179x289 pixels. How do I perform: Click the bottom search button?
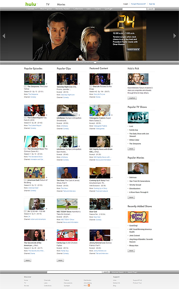click(x=106, y=272)
